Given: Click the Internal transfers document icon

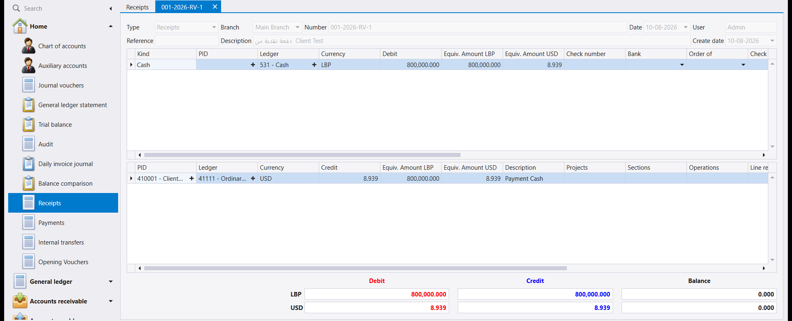Looking at the screenshot, I should click(28, 242).
